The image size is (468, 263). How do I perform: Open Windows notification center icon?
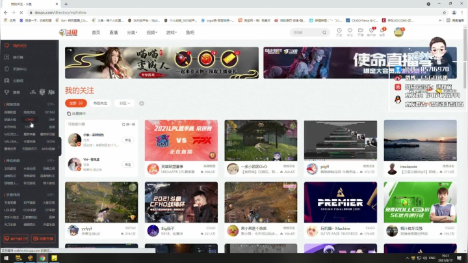459,258
